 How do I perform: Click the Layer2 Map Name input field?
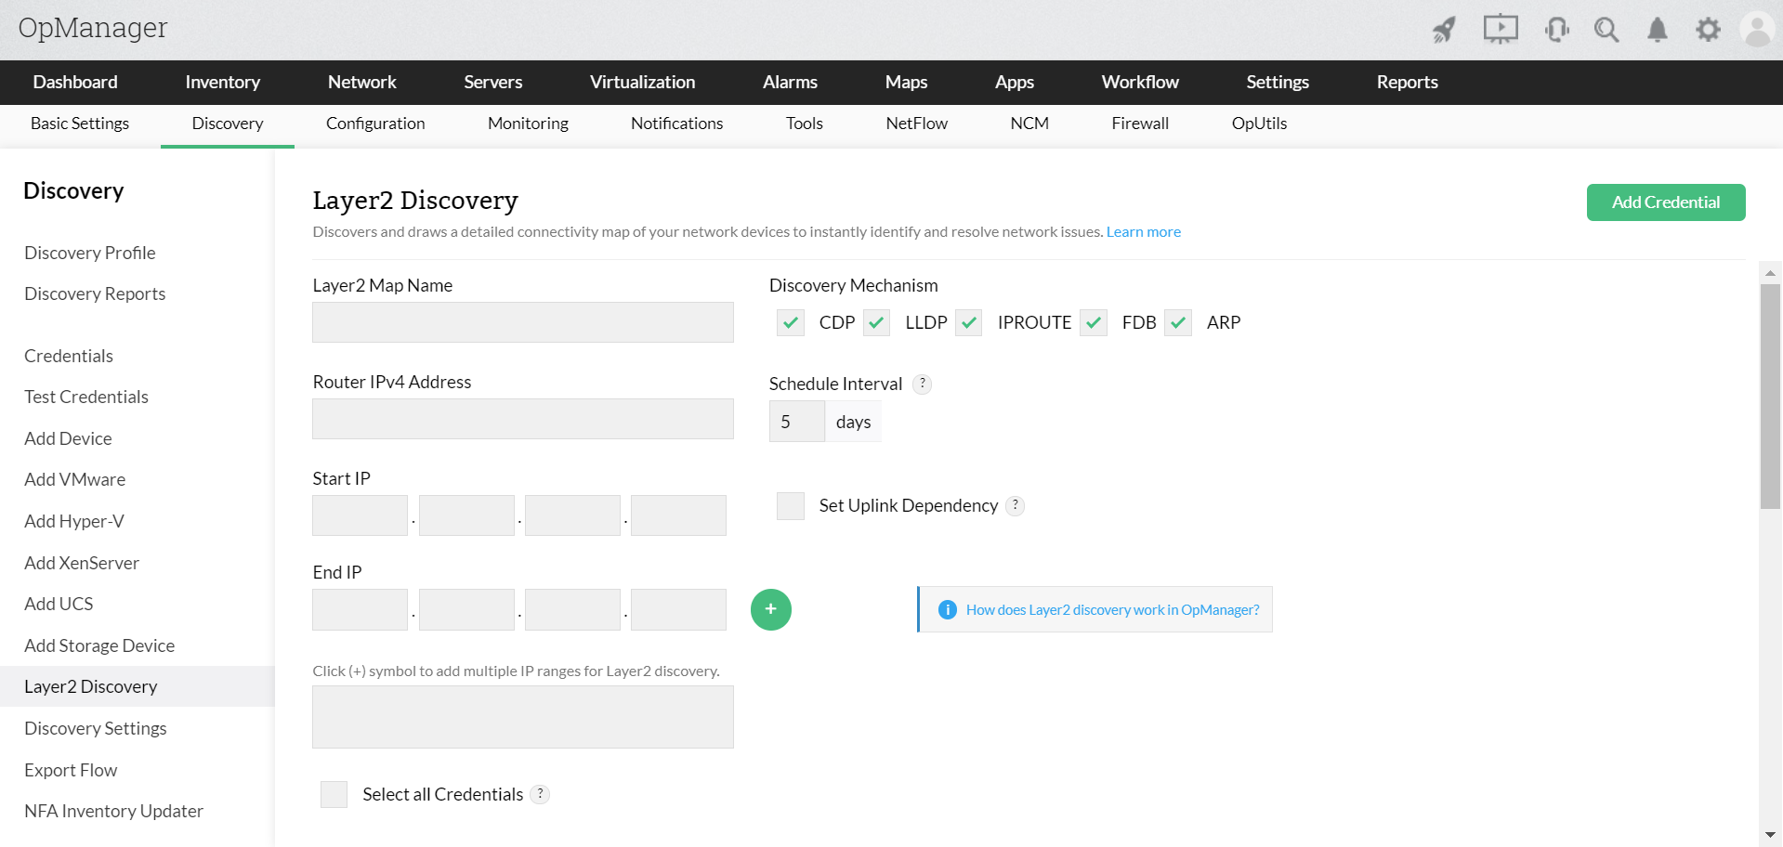click(x=523, y=322)
